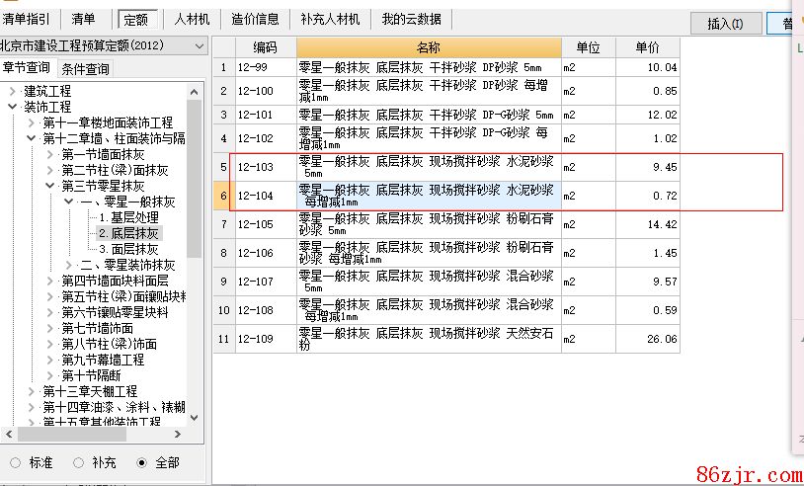Select the 补充 radio button

pyautogui.click(x=78, y=462)
